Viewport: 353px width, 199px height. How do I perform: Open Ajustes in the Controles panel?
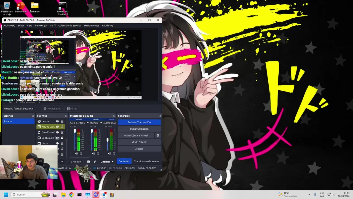[x=139, y=149]
